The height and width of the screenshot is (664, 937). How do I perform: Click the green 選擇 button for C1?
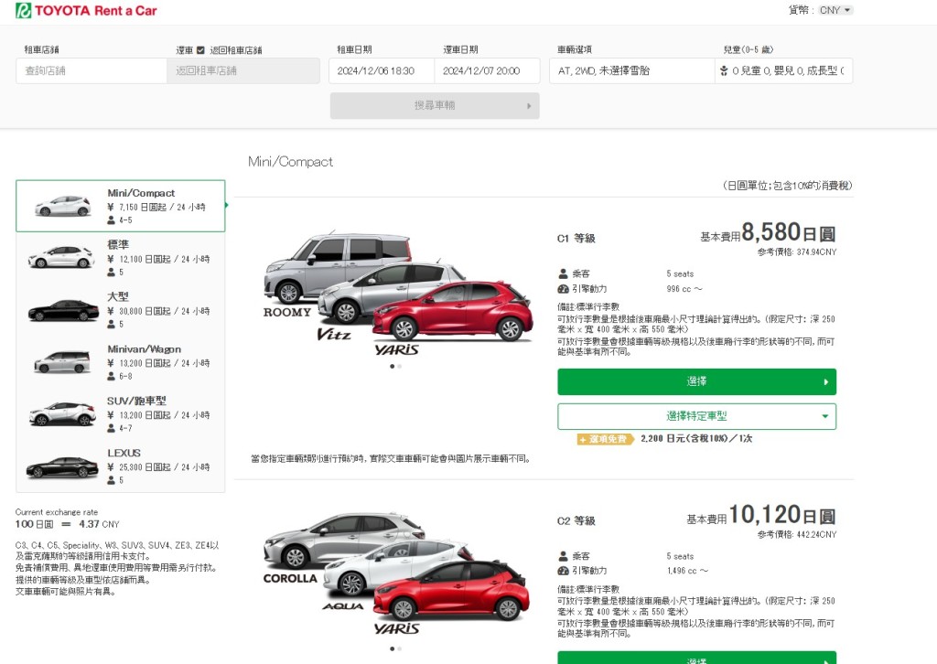[x=696, y=381]
